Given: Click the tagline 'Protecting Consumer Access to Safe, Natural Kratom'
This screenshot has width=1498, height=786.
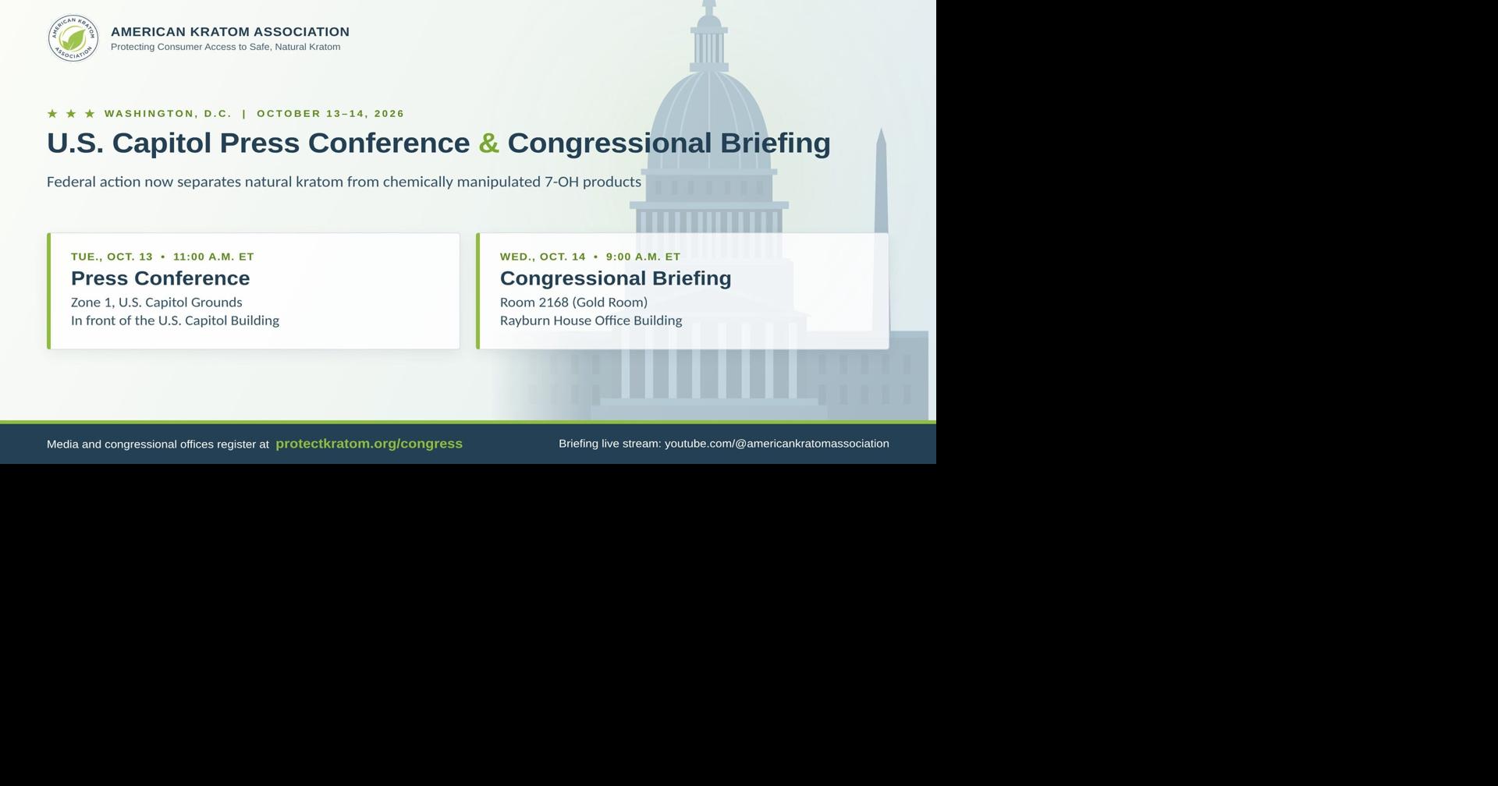Looking at the screenshot, I should coord(225,48).
